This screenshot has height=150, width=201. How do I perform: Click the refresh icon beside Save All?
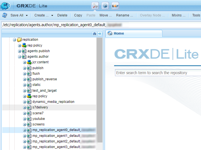pyautogui.click(x=4, y=15)
